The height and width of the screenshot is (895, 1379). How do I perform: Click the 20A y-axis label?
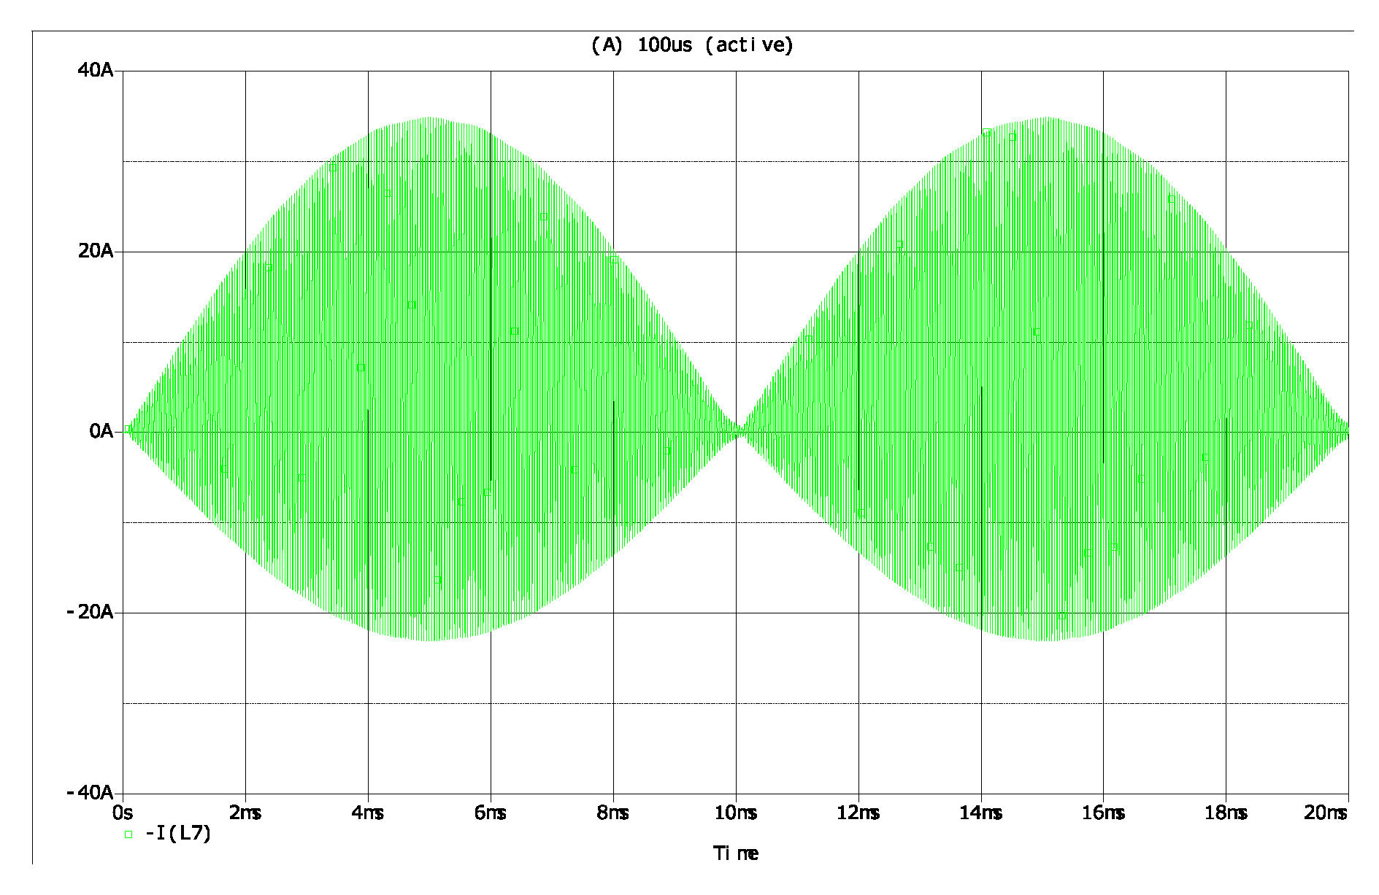[96, 252]
